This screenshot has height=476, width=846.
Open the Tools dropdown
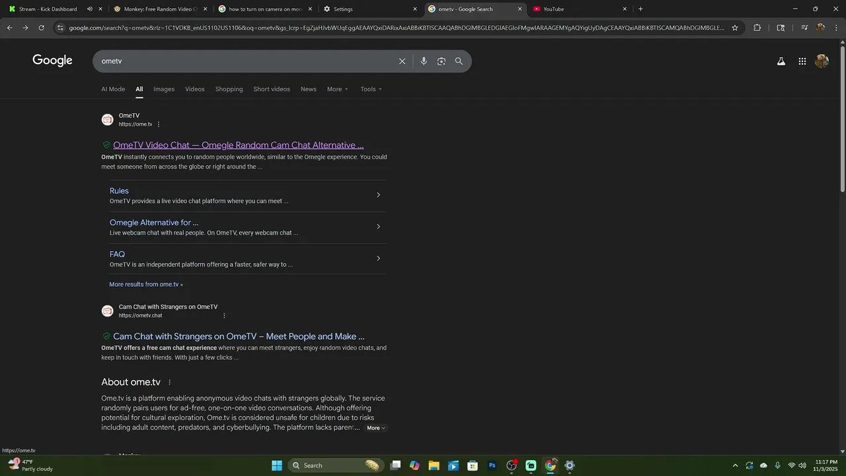[x=371, y=89]
